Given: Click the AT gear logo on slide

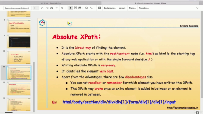Looking at the screenshot, I should click(x=42, y=23).
